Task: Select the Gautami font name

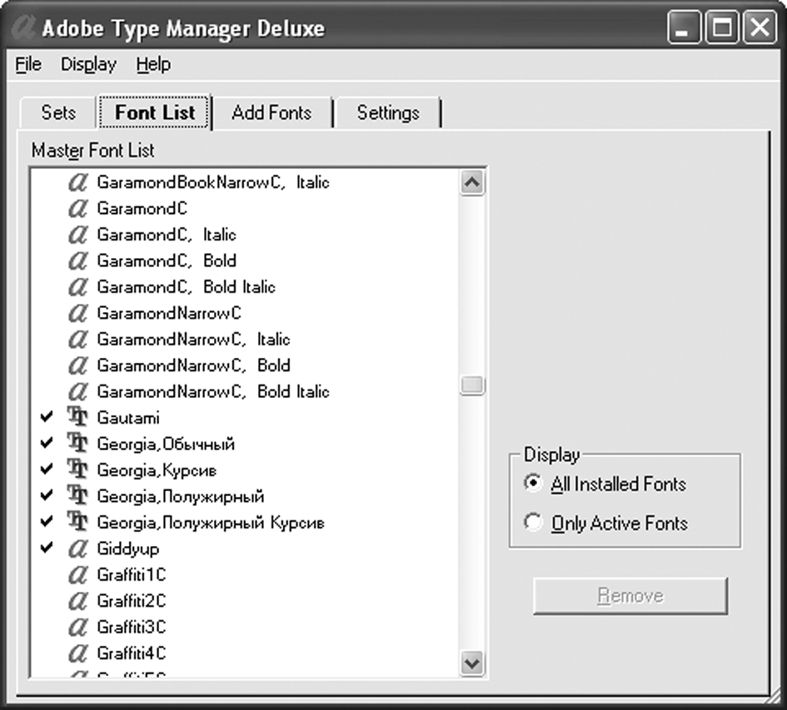Action: tap(128, 418)
